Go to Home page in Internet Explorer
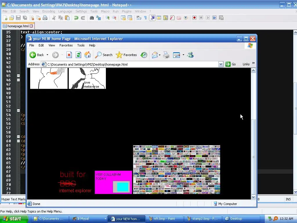The image size is (297, 223). 88,55
